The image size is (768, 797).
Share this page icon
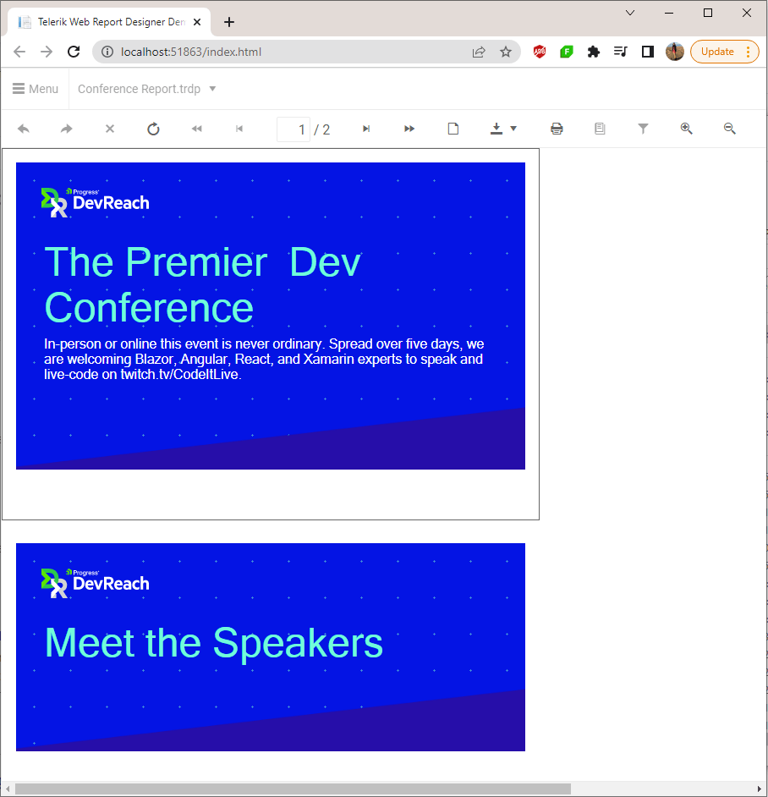click(x=479, y=52)
